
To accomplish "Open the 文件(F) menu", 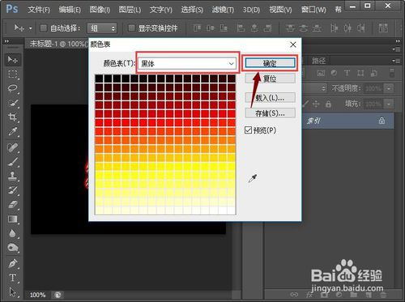I will tap(39, 10).
